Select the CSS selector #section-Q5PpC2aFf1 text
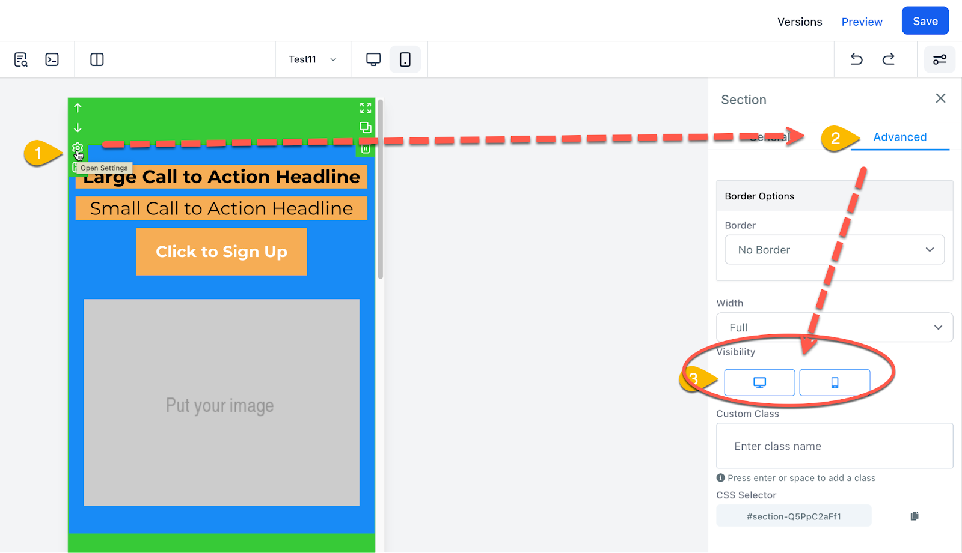This screenshot has width=962, height=553. click(x=794, y=516)
